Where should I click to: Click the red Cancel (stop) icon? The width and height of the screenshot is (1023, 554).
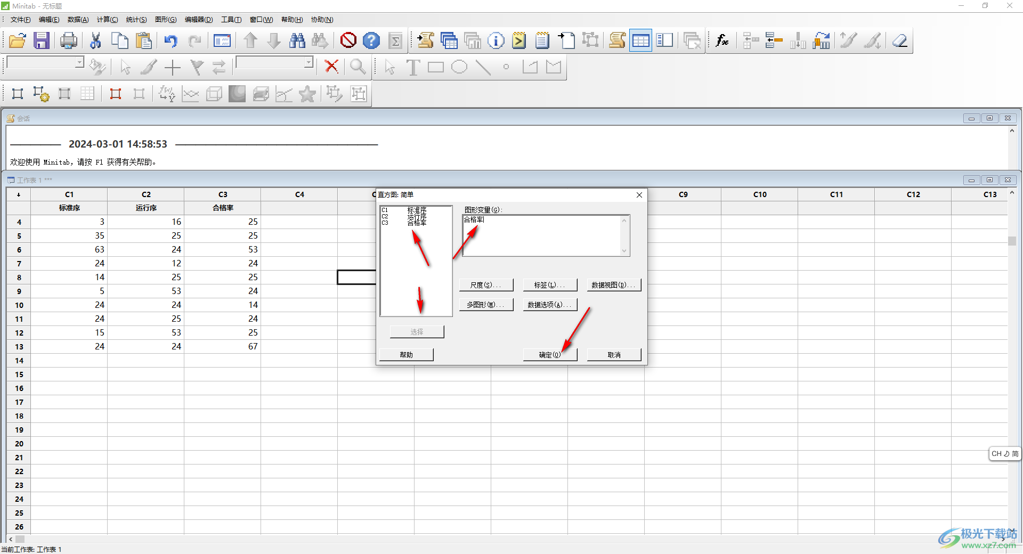348,40
